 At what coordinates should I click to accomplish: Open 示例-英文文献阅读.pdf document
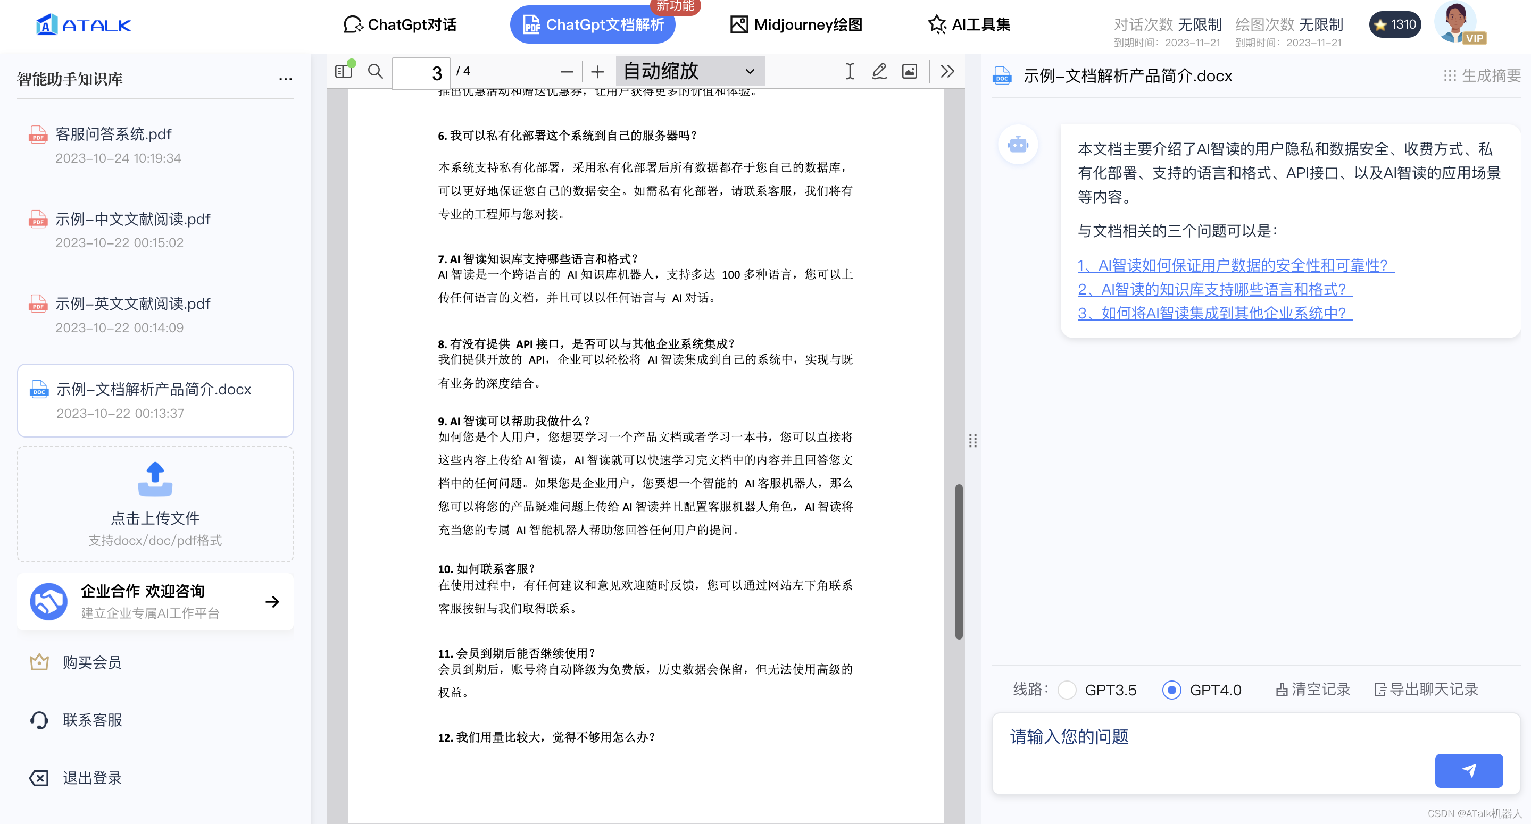pos(155,315)
